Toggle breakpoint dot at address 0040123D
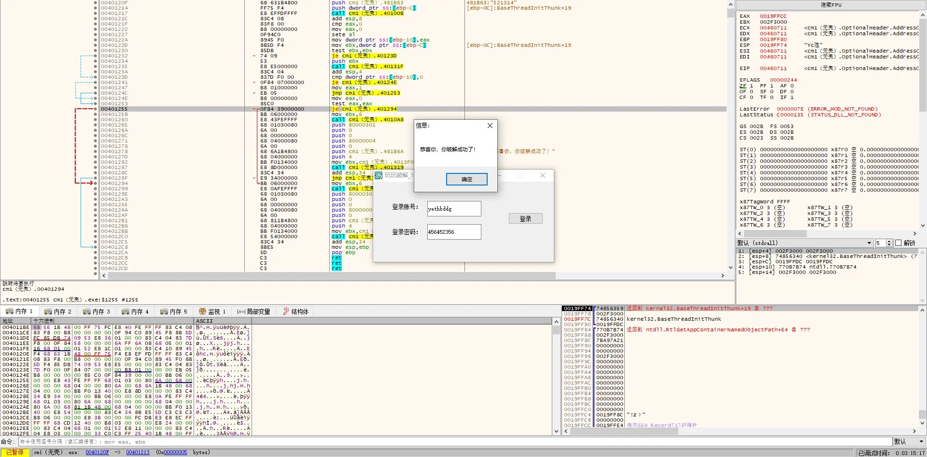Image resolution: width=927 pixels, height=457 pixels. click(96, 77)
